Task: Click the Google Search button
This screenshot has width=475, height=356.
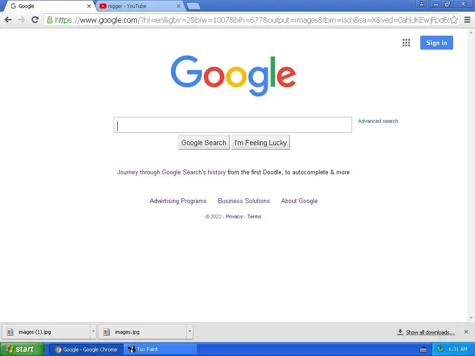Action: [x=204, y=143]
